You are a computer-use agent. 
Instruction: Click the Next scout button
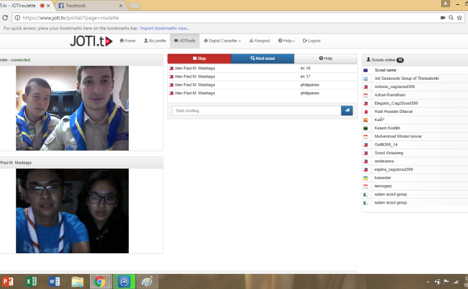tap(262, 59)
